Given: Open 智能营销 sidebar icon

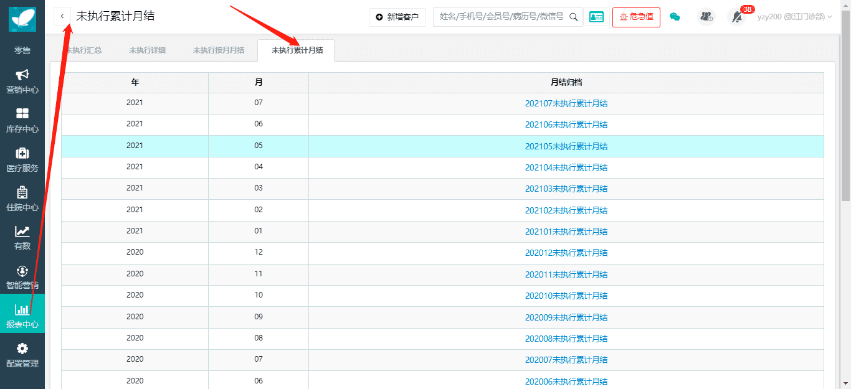Looking at the screenshot, I should [x=22, y=271].
